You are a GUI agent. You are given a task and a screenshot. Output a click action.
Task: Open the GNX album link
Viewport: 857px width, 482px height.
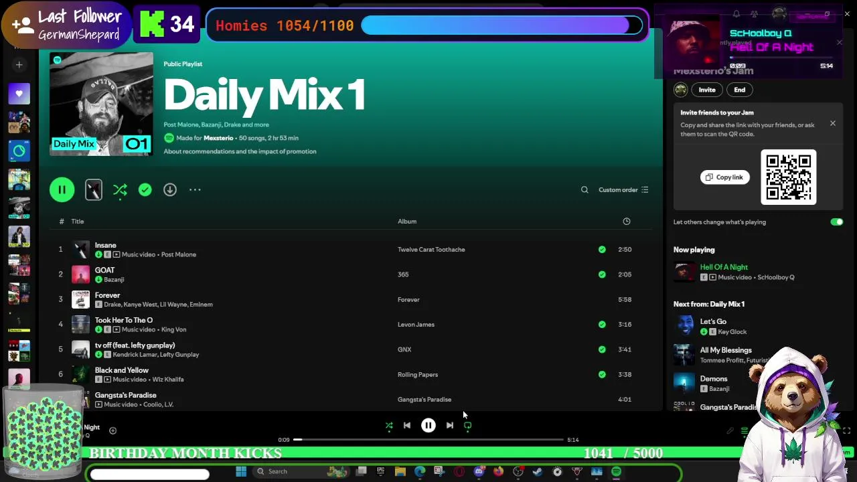pyautogui.click(x=404, y=349)
